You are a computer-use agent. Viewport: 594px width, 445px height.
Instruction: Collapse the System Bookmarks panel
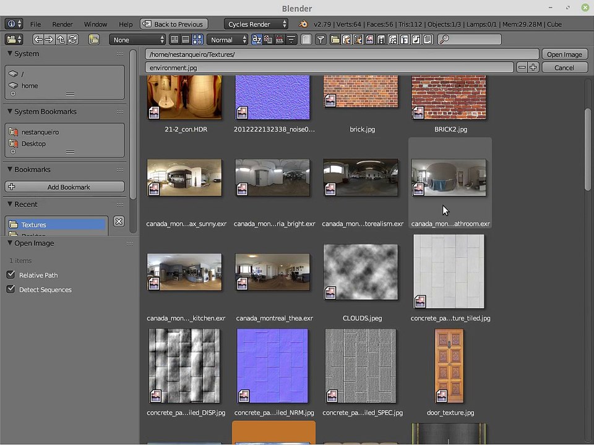(10, 112)
